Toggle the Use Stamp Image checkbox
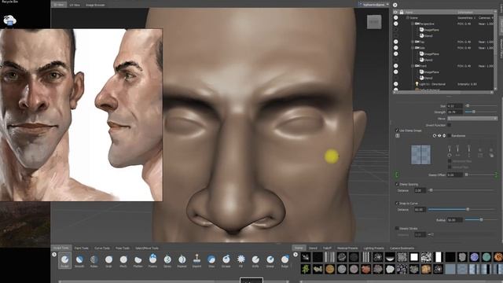This screenshot has width=503, height=283. click(397, 130)
